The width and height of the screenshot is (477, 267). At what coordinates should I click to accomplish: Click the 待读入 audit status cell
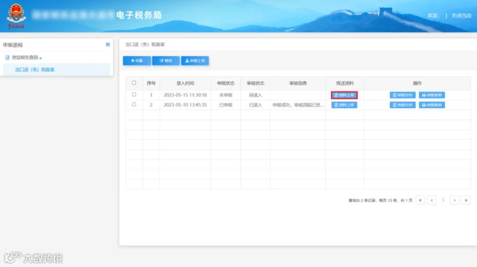tap(255, 95)
